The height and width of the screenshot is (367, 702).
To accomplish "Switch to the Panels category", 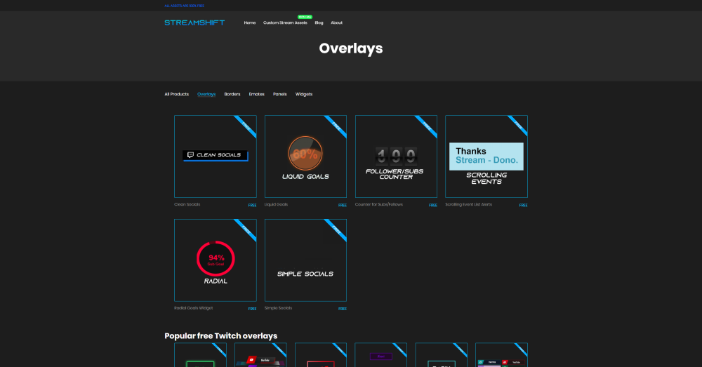I will (x=279, y=94).
